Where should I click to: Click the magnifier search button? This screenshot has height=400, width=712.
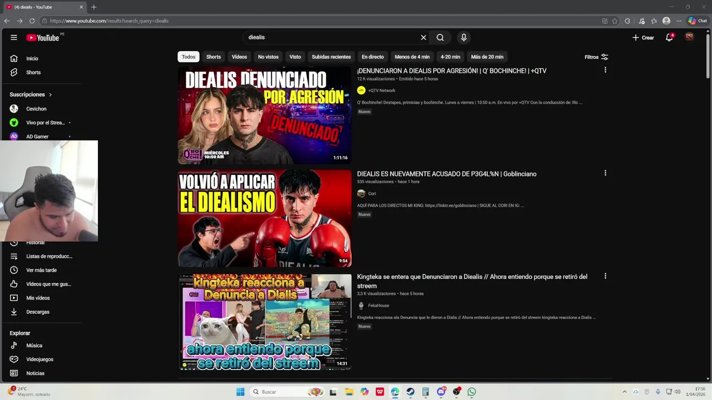[440, 37]
